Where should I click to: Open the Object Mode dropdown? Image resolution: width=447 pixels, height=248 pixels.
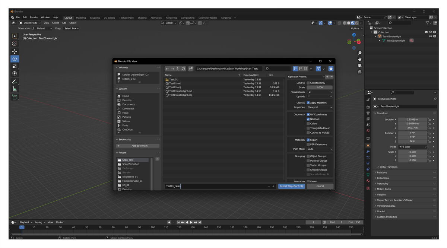click(30, 23)
